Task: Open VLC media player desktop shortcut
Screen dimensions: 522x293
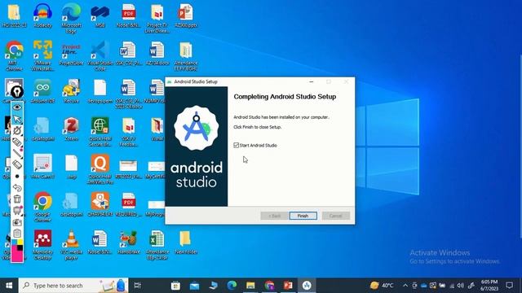Action: (x=71, y=244)
